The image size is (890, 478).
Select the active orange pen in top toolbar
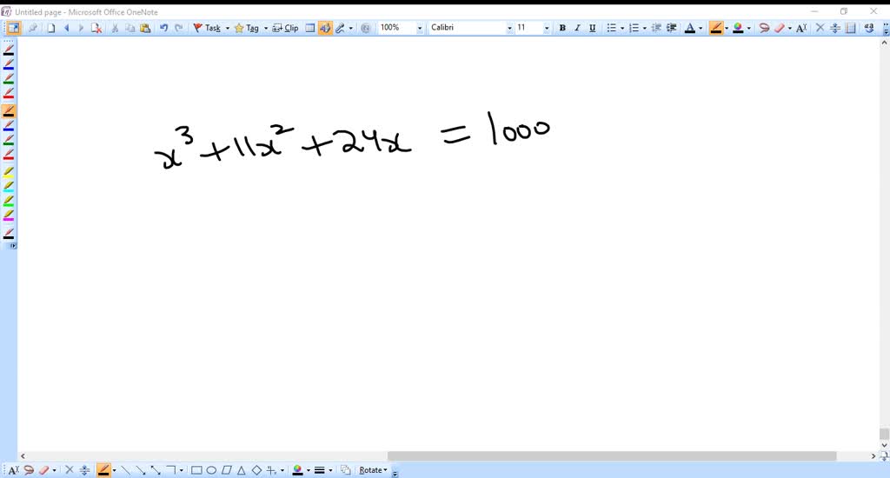716,28
